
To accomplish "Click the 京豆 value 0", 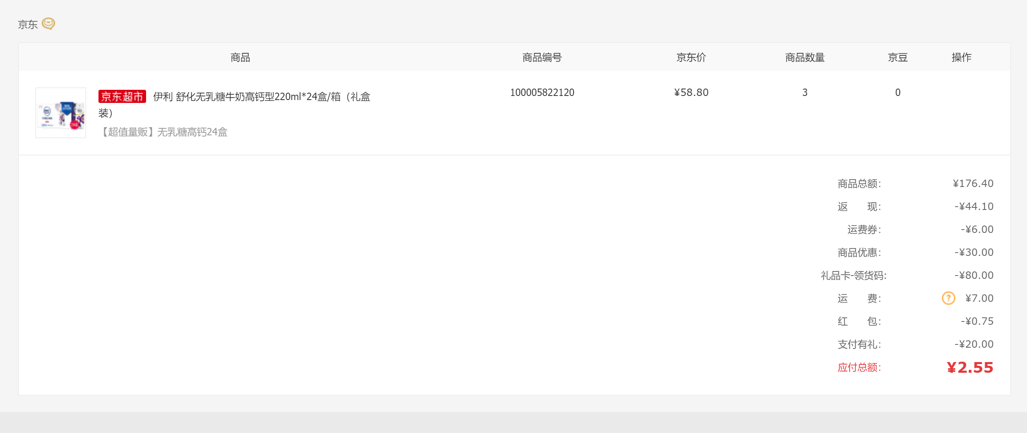I will pyautogui.click(x=898, y=92).
